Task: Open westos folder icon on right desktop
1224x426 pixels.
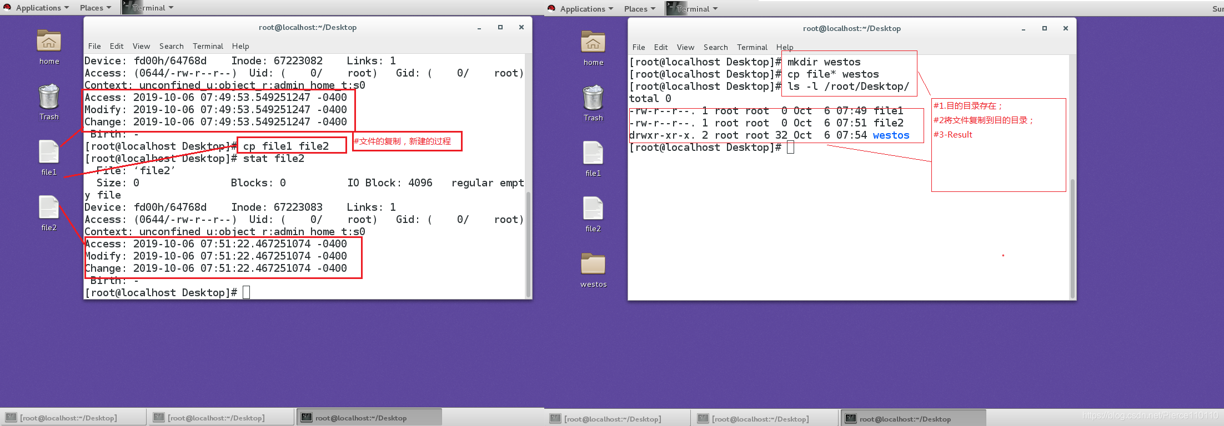Action: [593, 264]
